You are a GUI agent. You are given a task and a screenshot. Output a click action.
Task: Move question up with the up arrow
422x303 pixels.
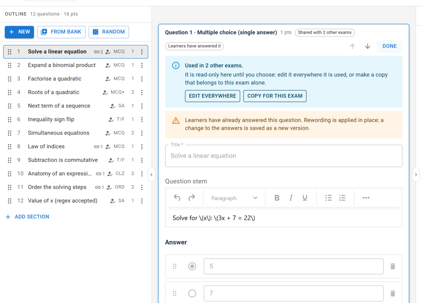coord(352,46)
